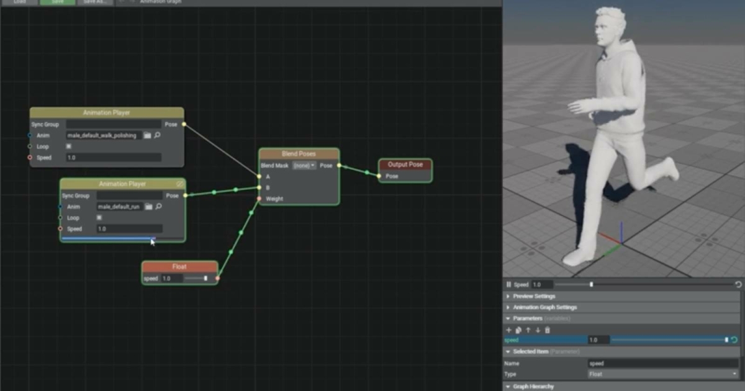Move the speed parameter up
The image size is (745, 391).
528,330
